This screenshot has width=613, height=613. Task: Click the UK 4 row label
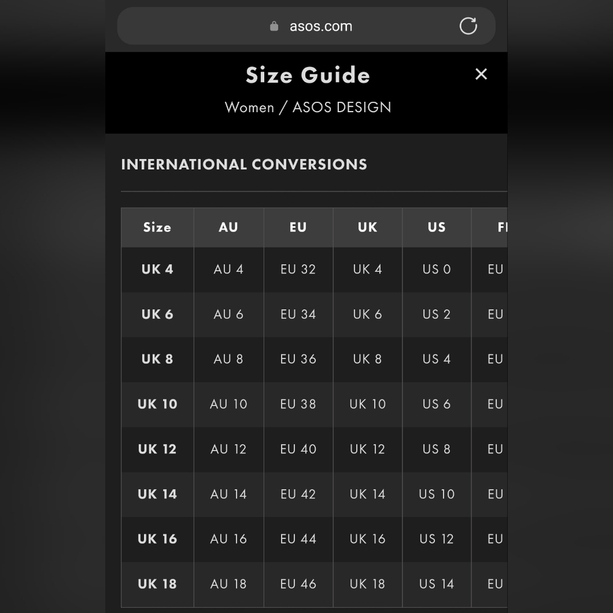click(x=158, y=269)
